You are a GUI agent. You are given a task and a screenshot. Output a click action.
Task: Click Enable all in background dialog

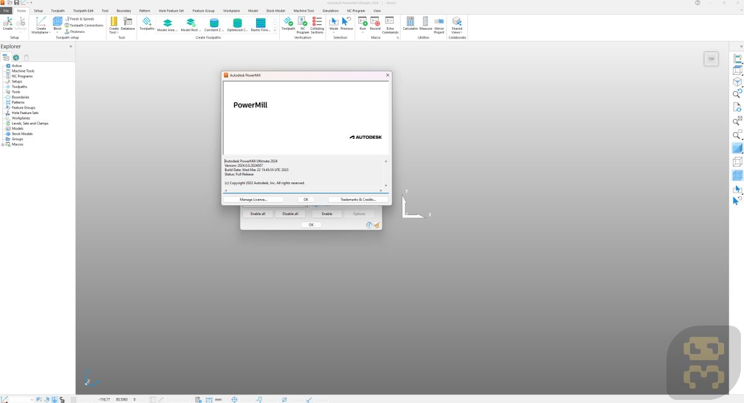(257, 214)
